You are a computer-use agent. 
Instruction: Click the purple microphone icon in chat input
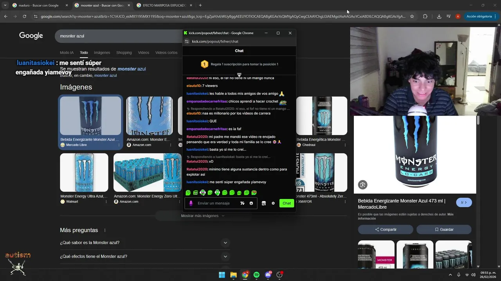191,203
